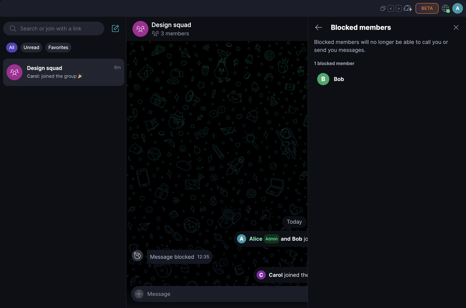Click the plus attachment icon in message box
The width and height of the screenshot is (466, 308).
[139, 294]
